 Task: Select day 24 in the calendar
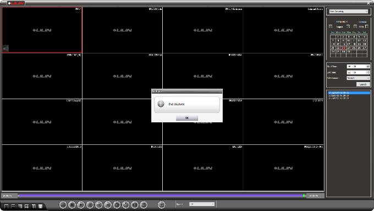coord(349,48)
